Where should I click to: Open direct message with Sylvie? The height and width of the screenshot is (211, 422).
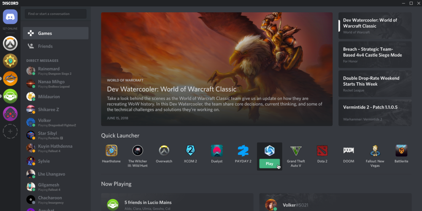pos(56,161)
